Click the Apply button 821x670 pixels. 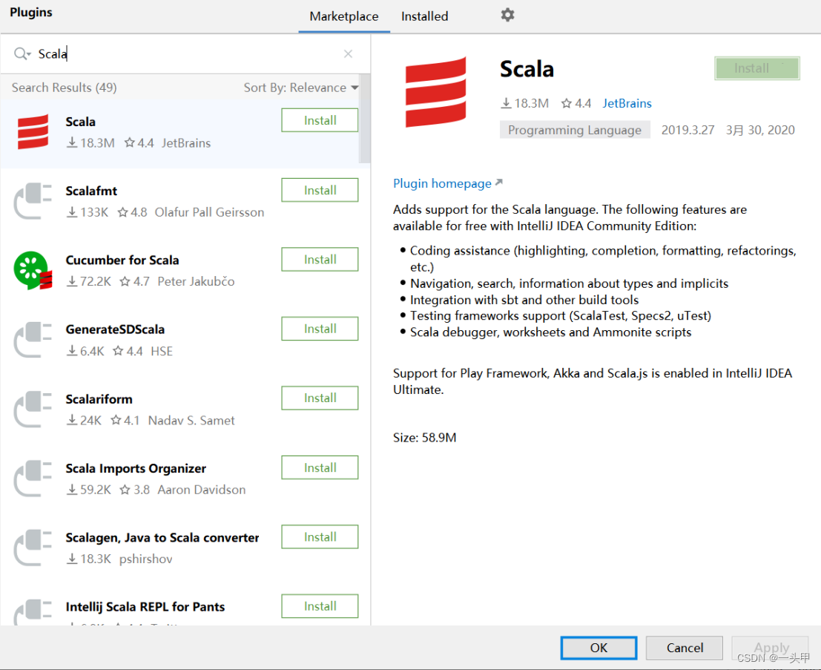[x=771, y=648]
